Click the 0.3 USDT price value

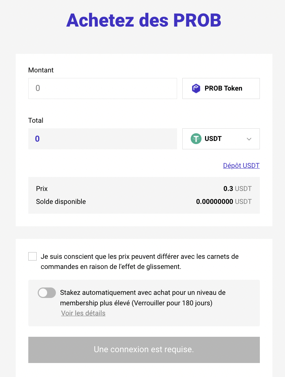(x=237, y=189)
